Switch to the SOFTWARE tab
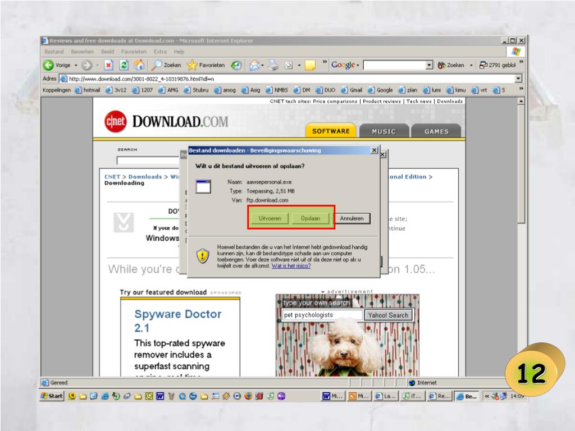The width and height of the screenshot is (575, 431). (331, 131)
